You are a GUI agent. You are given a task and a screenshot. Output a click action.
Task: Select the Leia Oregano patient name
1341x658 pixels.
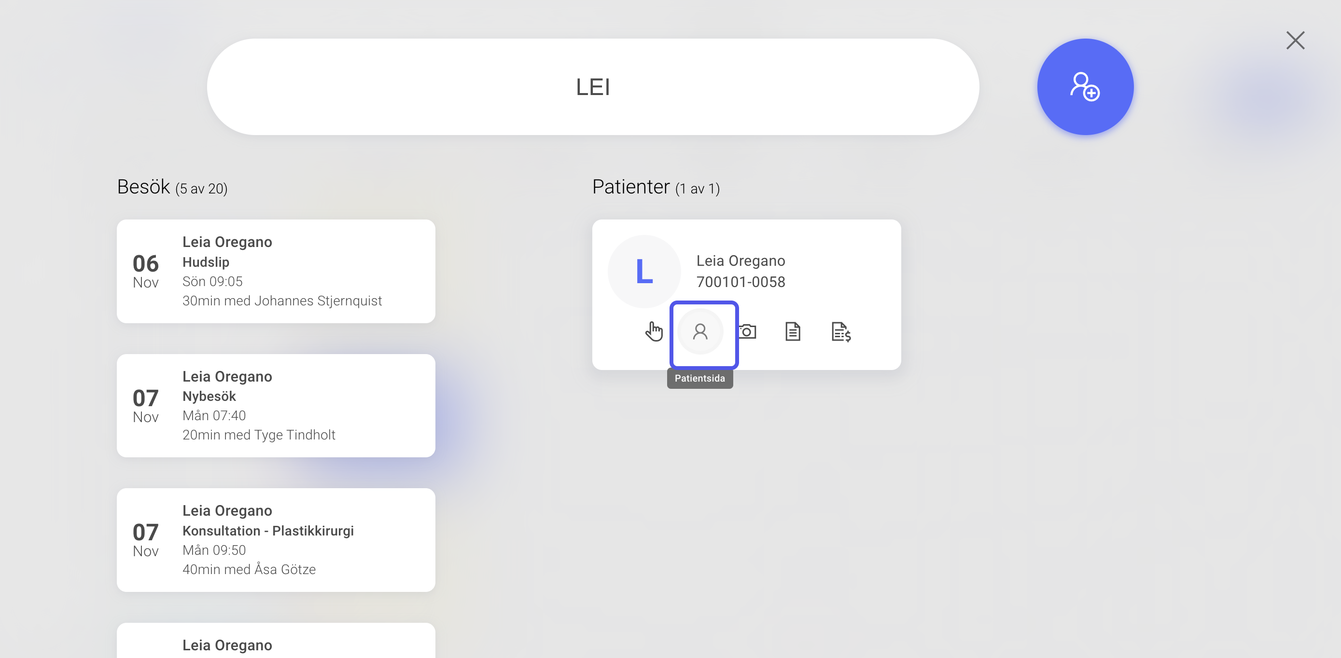(x=741, y=260)
